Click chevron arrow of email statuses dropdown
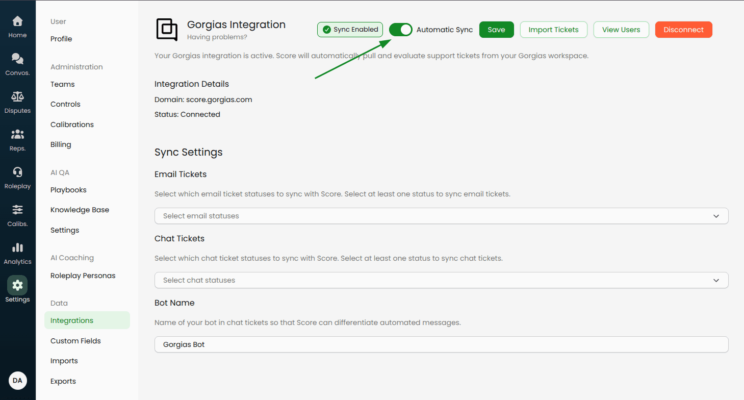Viewport: 744px width, 400px height. [x=716, y=216]
